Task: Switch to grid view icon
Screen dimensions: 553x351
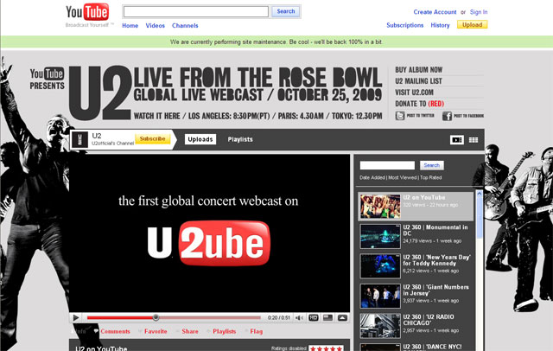Action: [474, 140]
